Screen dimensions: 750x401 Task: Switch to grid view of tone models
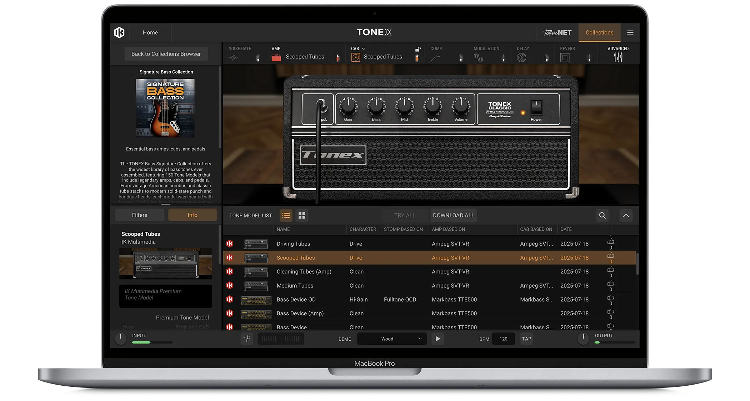[302, 215]
